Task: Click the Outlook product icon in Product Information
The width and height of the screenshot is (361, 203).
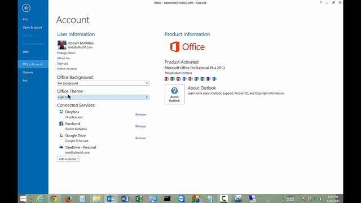Action: (184, 79)
